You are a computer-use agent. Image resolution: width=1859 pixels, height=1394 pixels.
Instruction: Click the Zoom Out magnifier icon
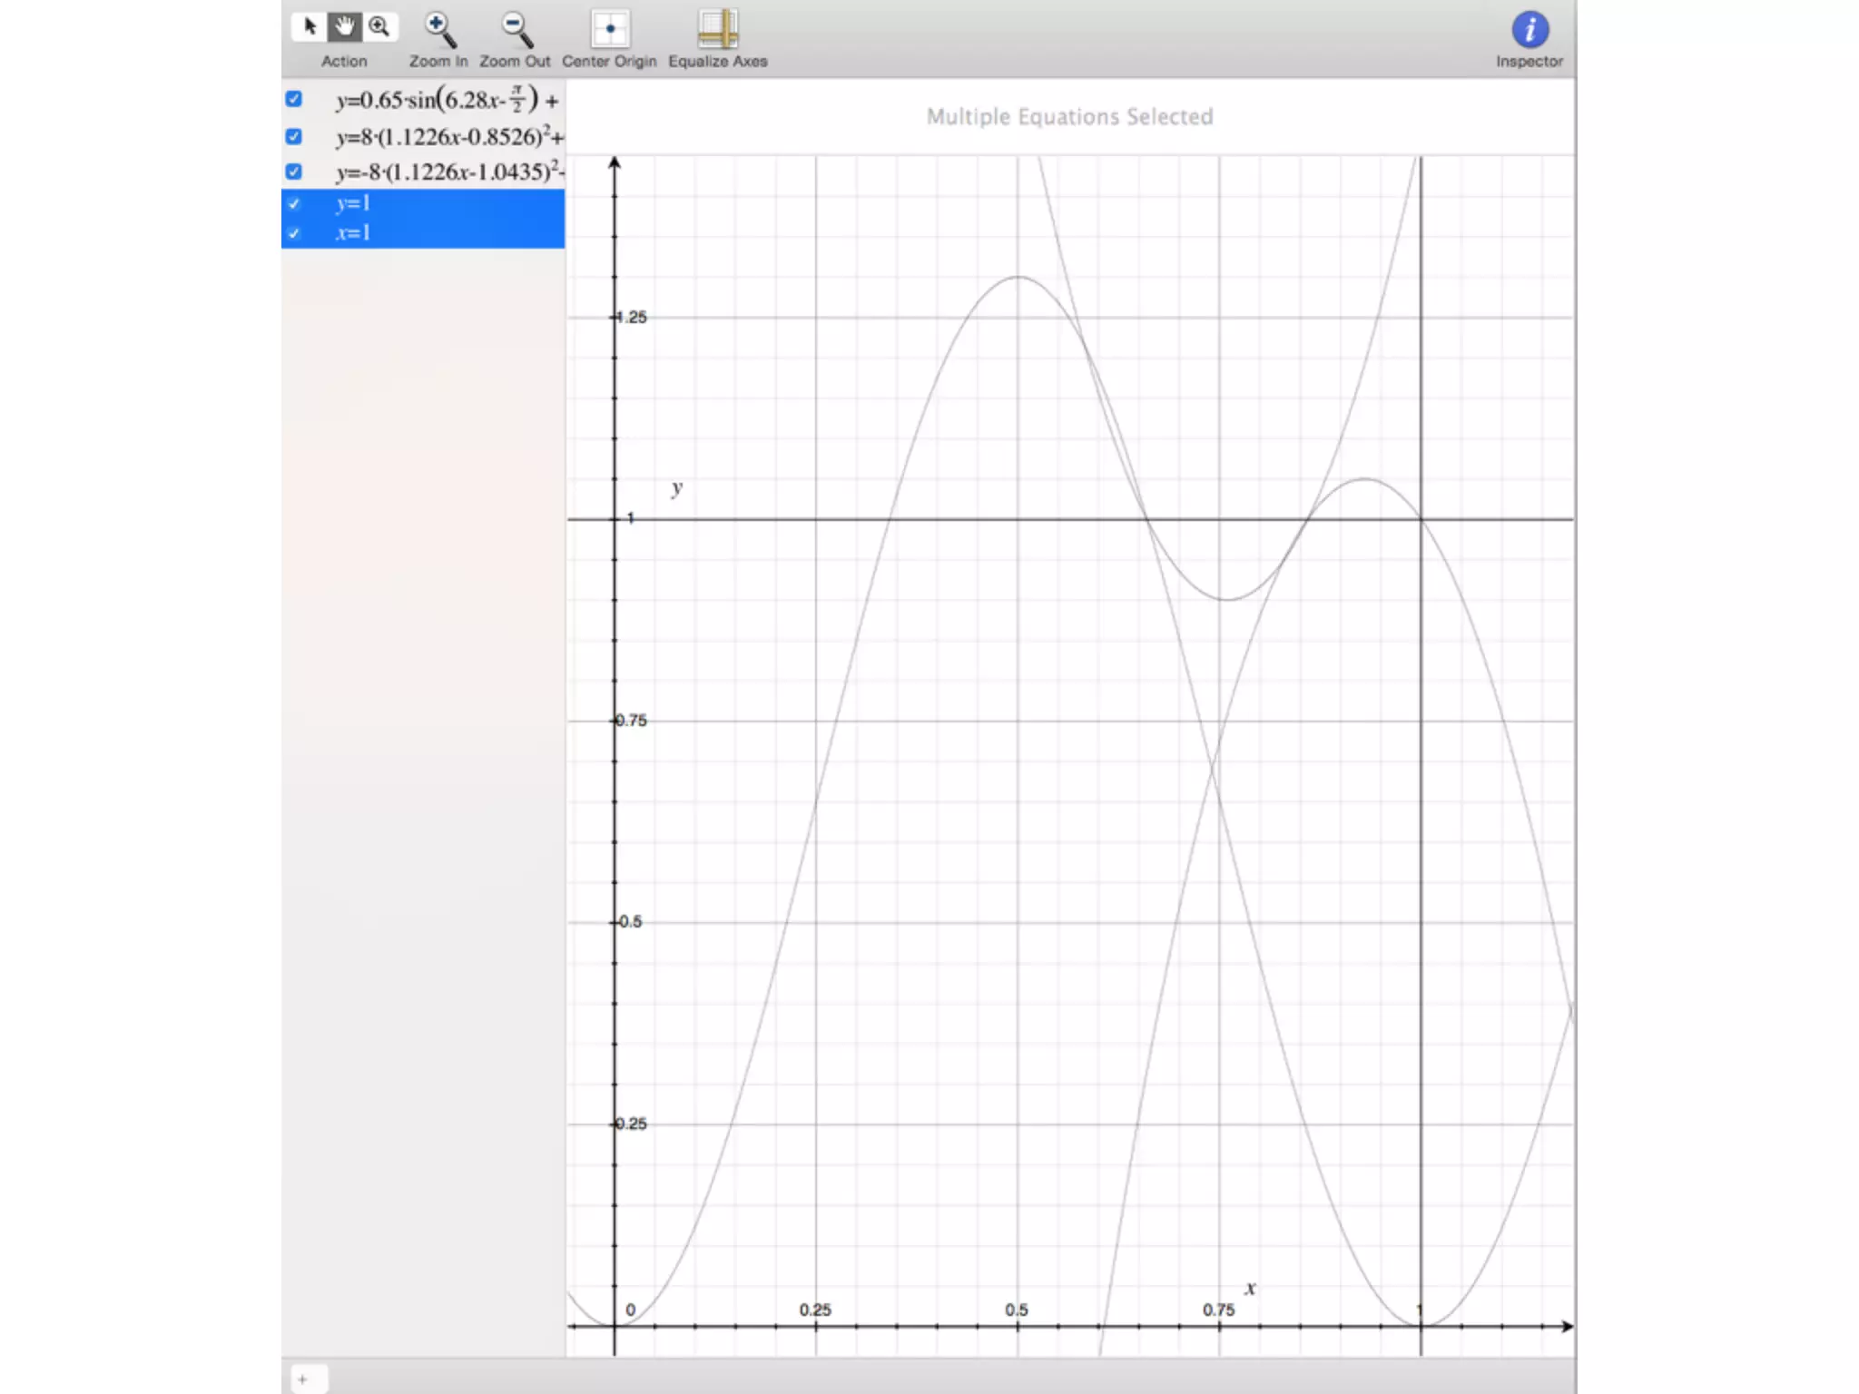[x=516, y=29]
